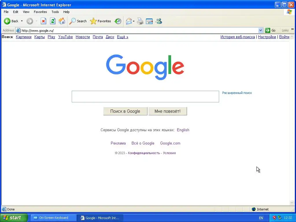Open the View menu
The width and height of the screenshot is (296, 222).
click(26, 12)
